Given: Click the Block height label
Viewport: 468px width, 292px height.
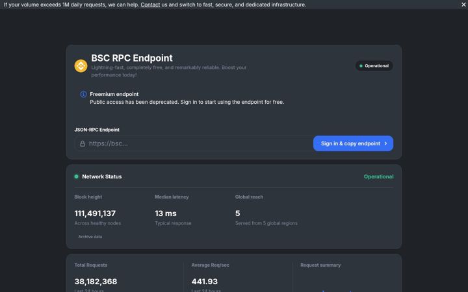Looking at the screenshot, I should (x=88, y=197).
